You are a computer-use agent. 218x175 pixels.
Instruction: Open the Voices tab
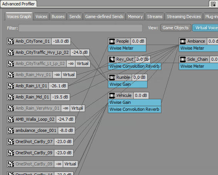pos(41,17)
